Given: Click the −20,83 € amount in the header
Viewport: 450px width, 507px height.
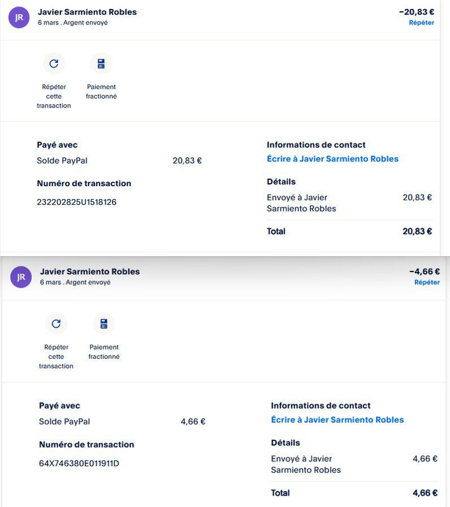Looking at the screenshot, I should click(x=416, y=11).
